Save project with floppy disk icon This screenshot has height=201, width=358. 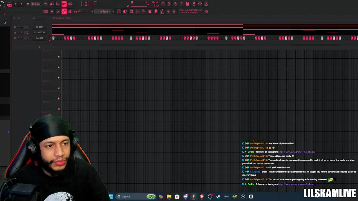tap(187, 4)
